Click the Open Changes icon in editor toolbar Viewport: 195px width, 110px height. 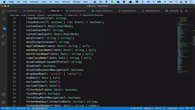click(181, 11)
